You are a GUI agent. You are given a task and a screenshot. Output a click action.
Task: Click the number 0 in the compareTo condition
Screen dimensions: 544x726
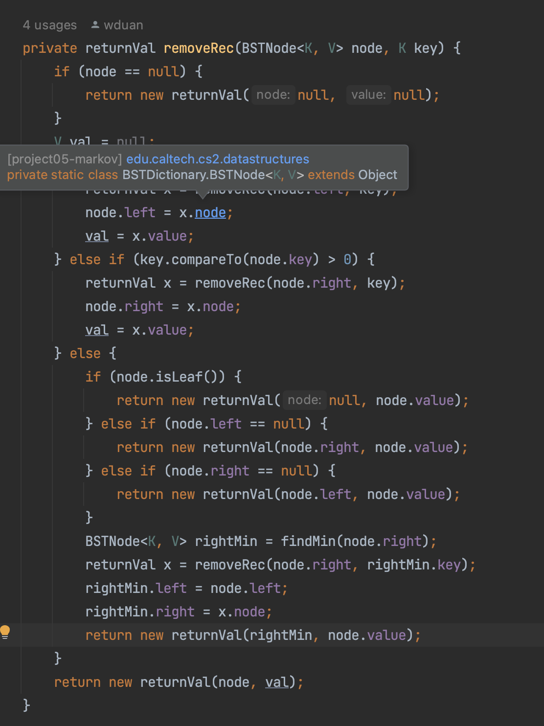point(347,259)
